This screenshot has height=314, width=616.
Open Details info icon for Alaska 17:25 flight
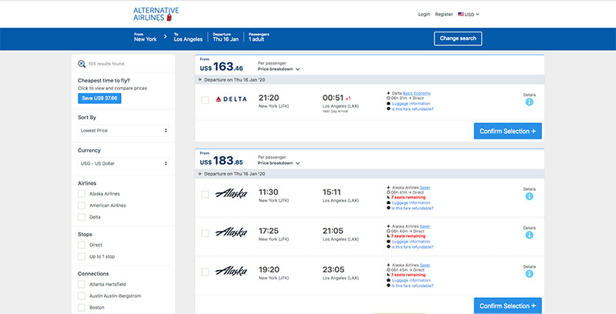click(x=529, y=235)
